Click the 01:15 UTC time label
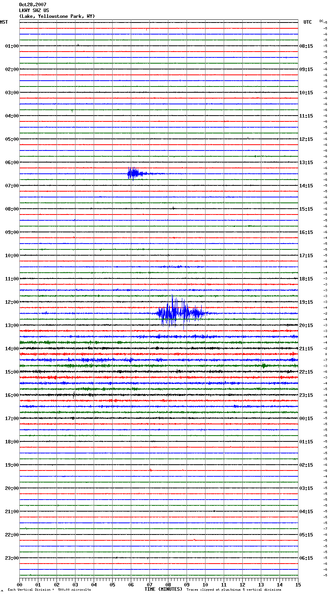The width and height of the screenshot is (329, 595). [306, 442]
